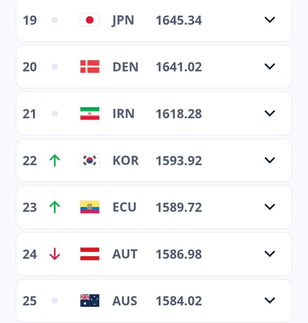308x323 pixels.
Task: Click the Iran flag icon
Action: point(90,114)
